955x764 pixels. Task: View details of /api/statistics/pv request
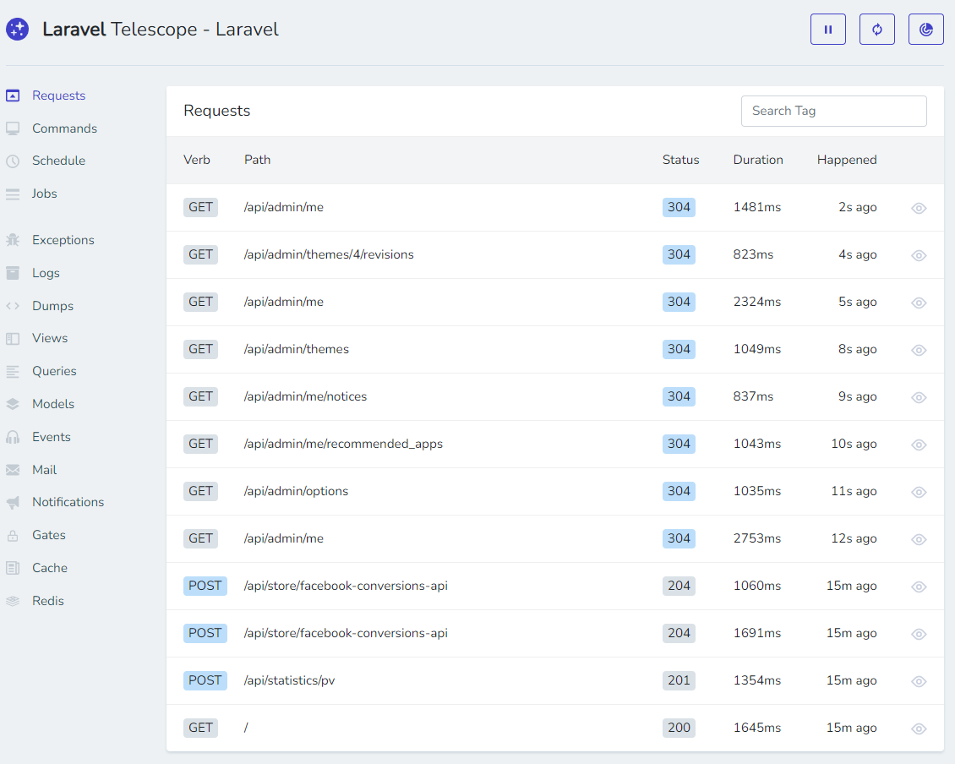(x=919, y=681)
